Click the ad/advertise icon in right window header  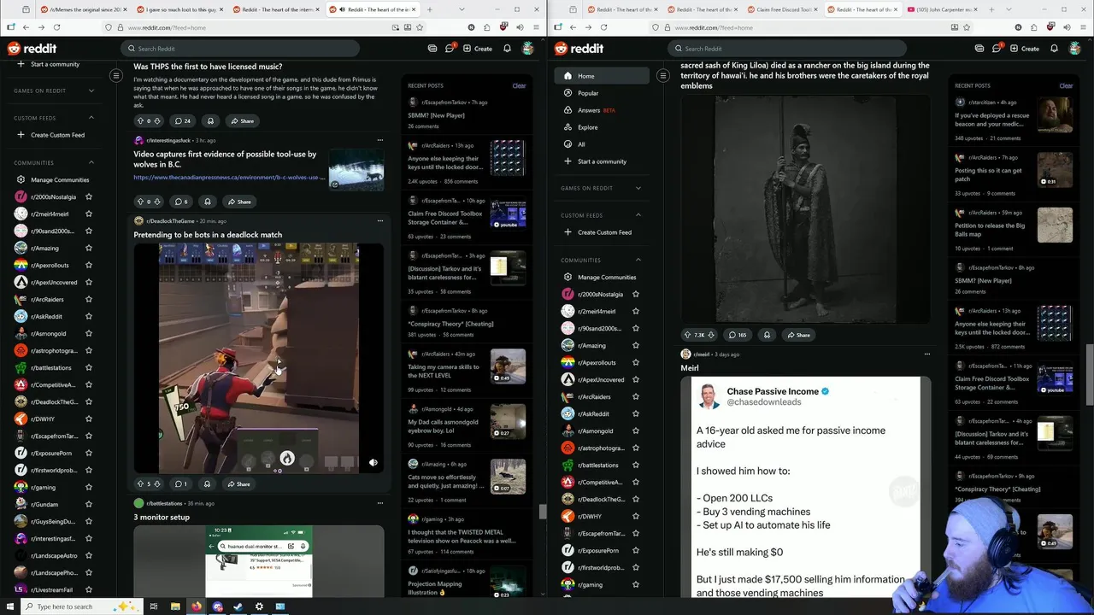click(x=979, y=49)
